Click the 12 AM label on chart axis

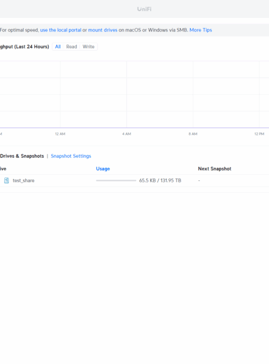point(60,134)
